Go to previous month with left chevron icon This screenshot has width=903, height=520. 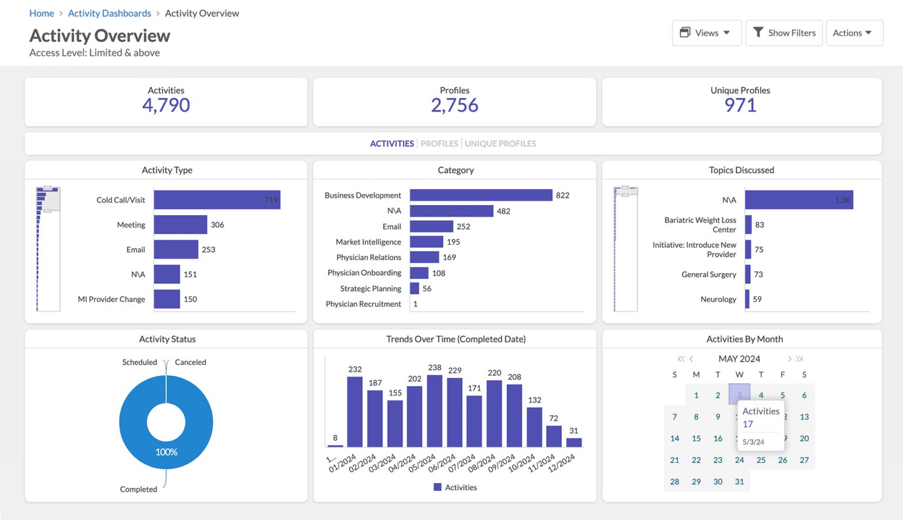pos(691,358)
